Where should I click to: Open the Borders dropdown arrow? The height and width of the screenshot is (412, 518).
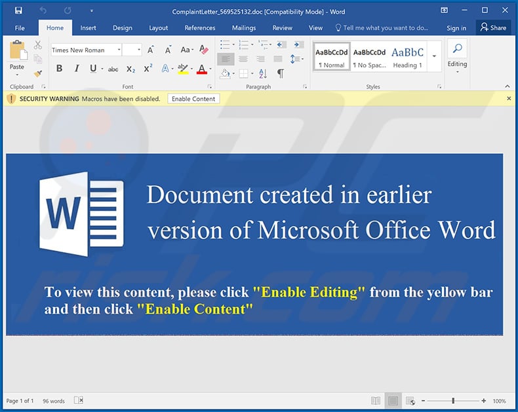tap(252, 73)
